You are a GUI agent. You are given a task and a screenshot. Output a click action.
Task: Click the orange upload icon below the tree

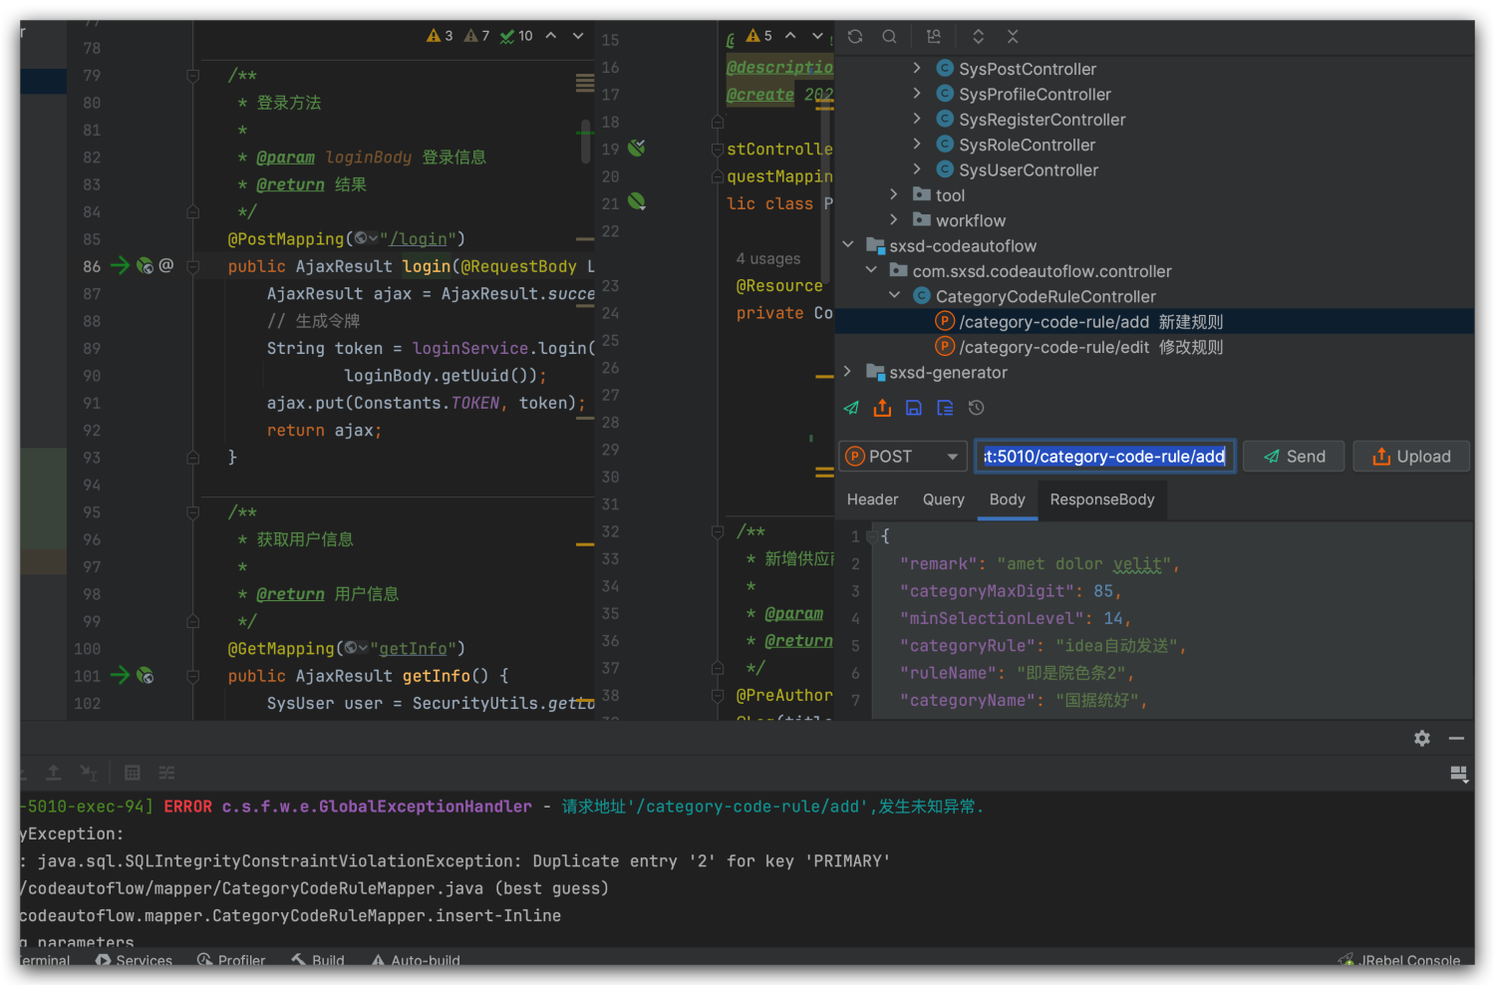882,408
